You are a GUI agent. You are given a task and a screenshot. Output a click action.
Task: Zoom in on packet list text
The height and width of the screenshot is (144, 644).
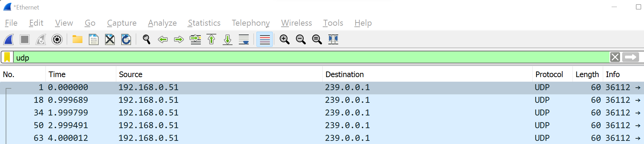284,39
